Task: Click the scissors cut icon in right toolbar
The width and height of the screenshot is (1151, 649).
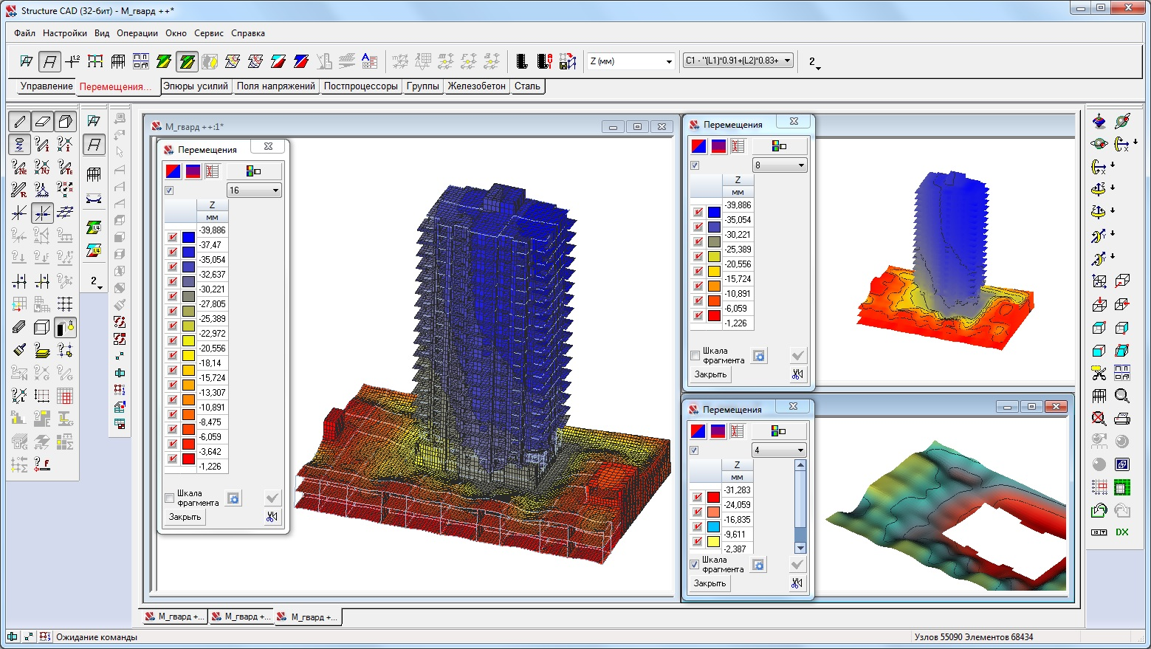Action: (1099, 373)
